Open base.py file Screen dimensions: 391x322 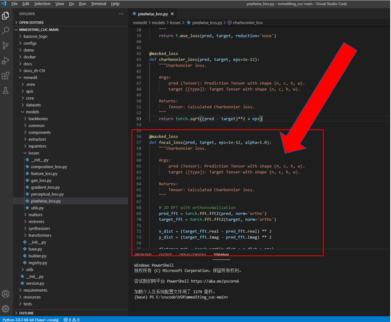(x=35, y=249)
